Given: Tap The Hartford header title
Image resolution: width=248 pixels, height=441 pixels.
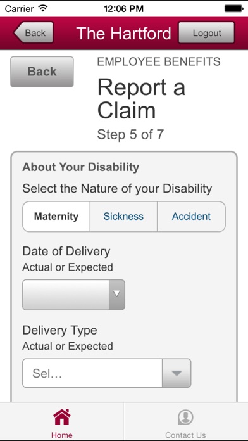Looking at the screenshot, I should 123,33.
